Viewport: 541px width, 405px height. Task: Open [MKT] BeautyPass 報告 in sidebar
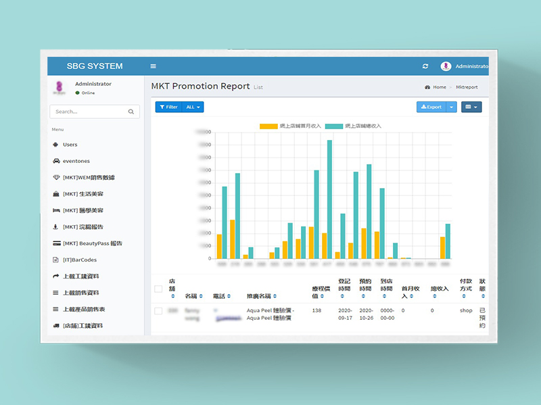click(92, 243)
